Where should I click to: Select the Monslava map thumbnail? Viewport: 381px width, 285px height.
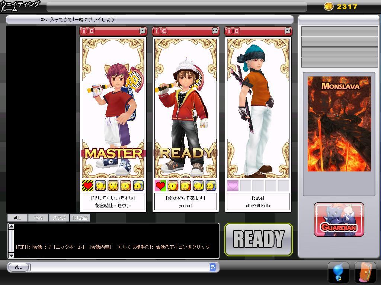coord(339,124)
